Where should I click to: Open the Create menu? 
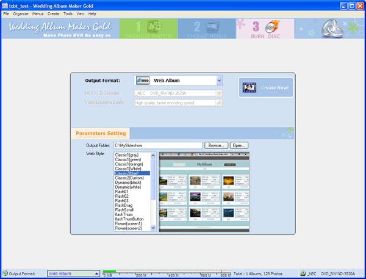[x=54, y=14]
